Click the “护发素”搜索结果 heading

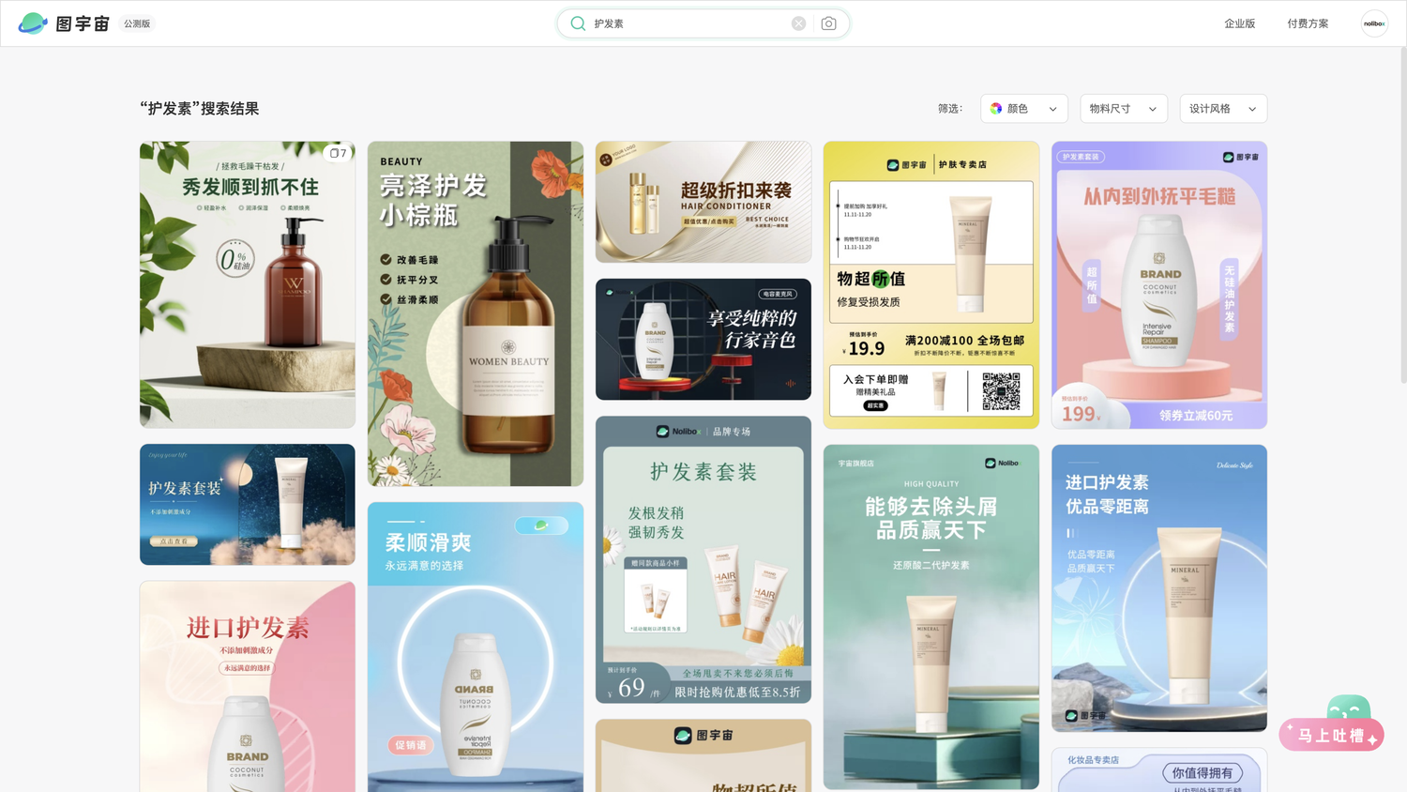click(x=200, y=109)
